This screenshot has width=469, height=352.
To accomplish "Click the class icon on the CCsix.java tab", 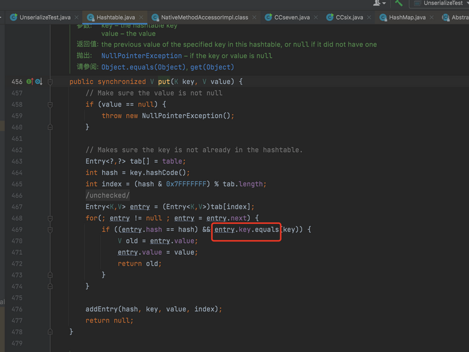I will [329, 17].
